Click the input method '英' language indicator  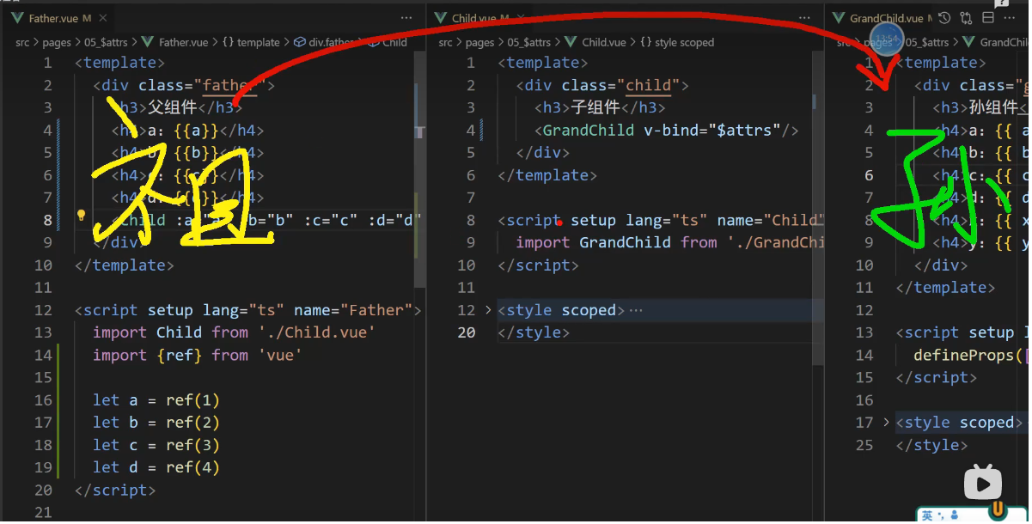(927, 515)
